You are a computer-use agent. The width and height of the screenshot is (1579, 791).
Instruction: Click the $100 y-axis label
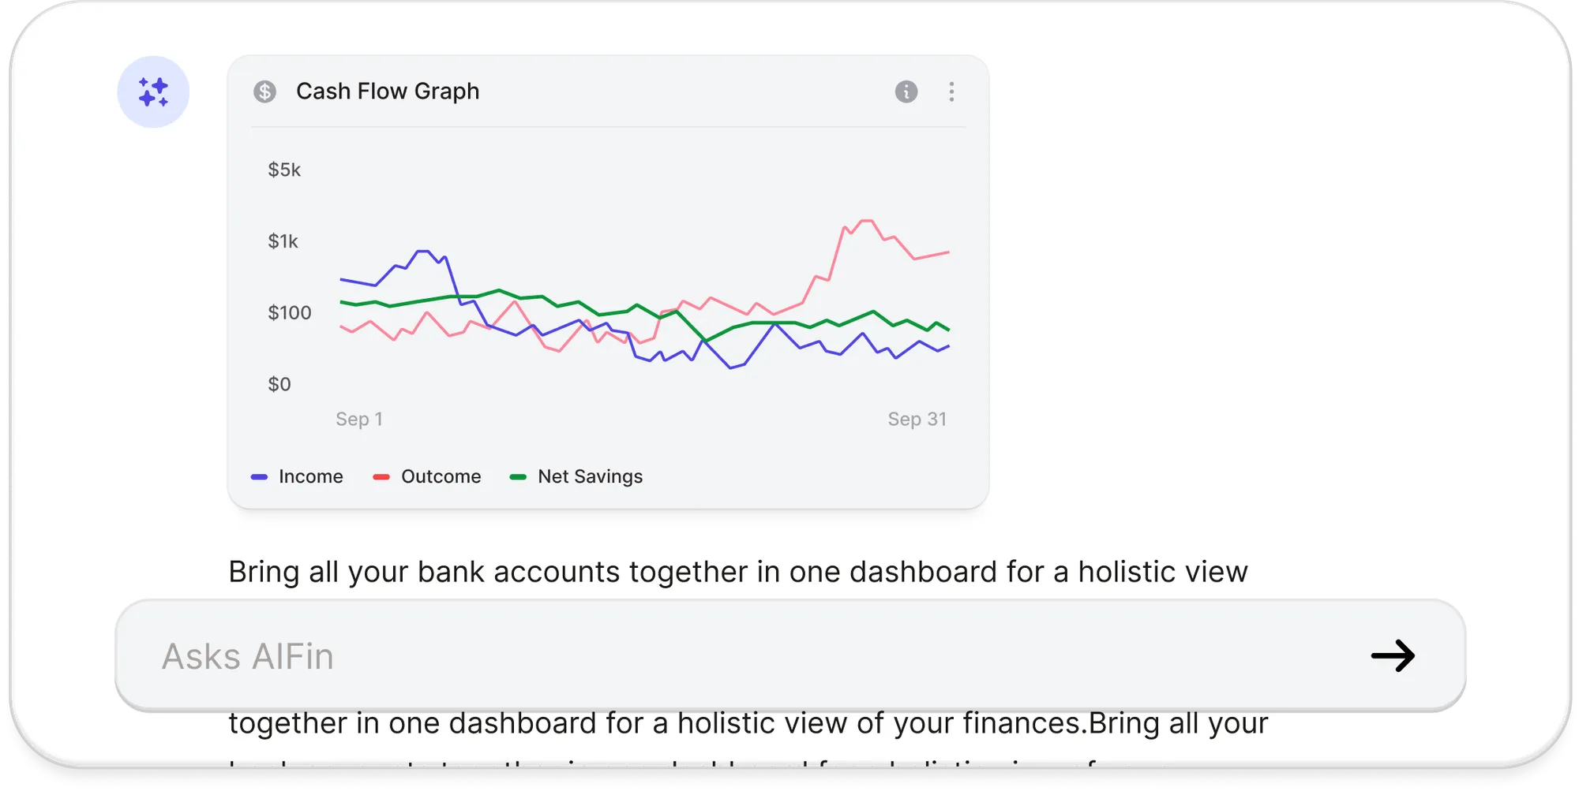(x=290, y=312)
